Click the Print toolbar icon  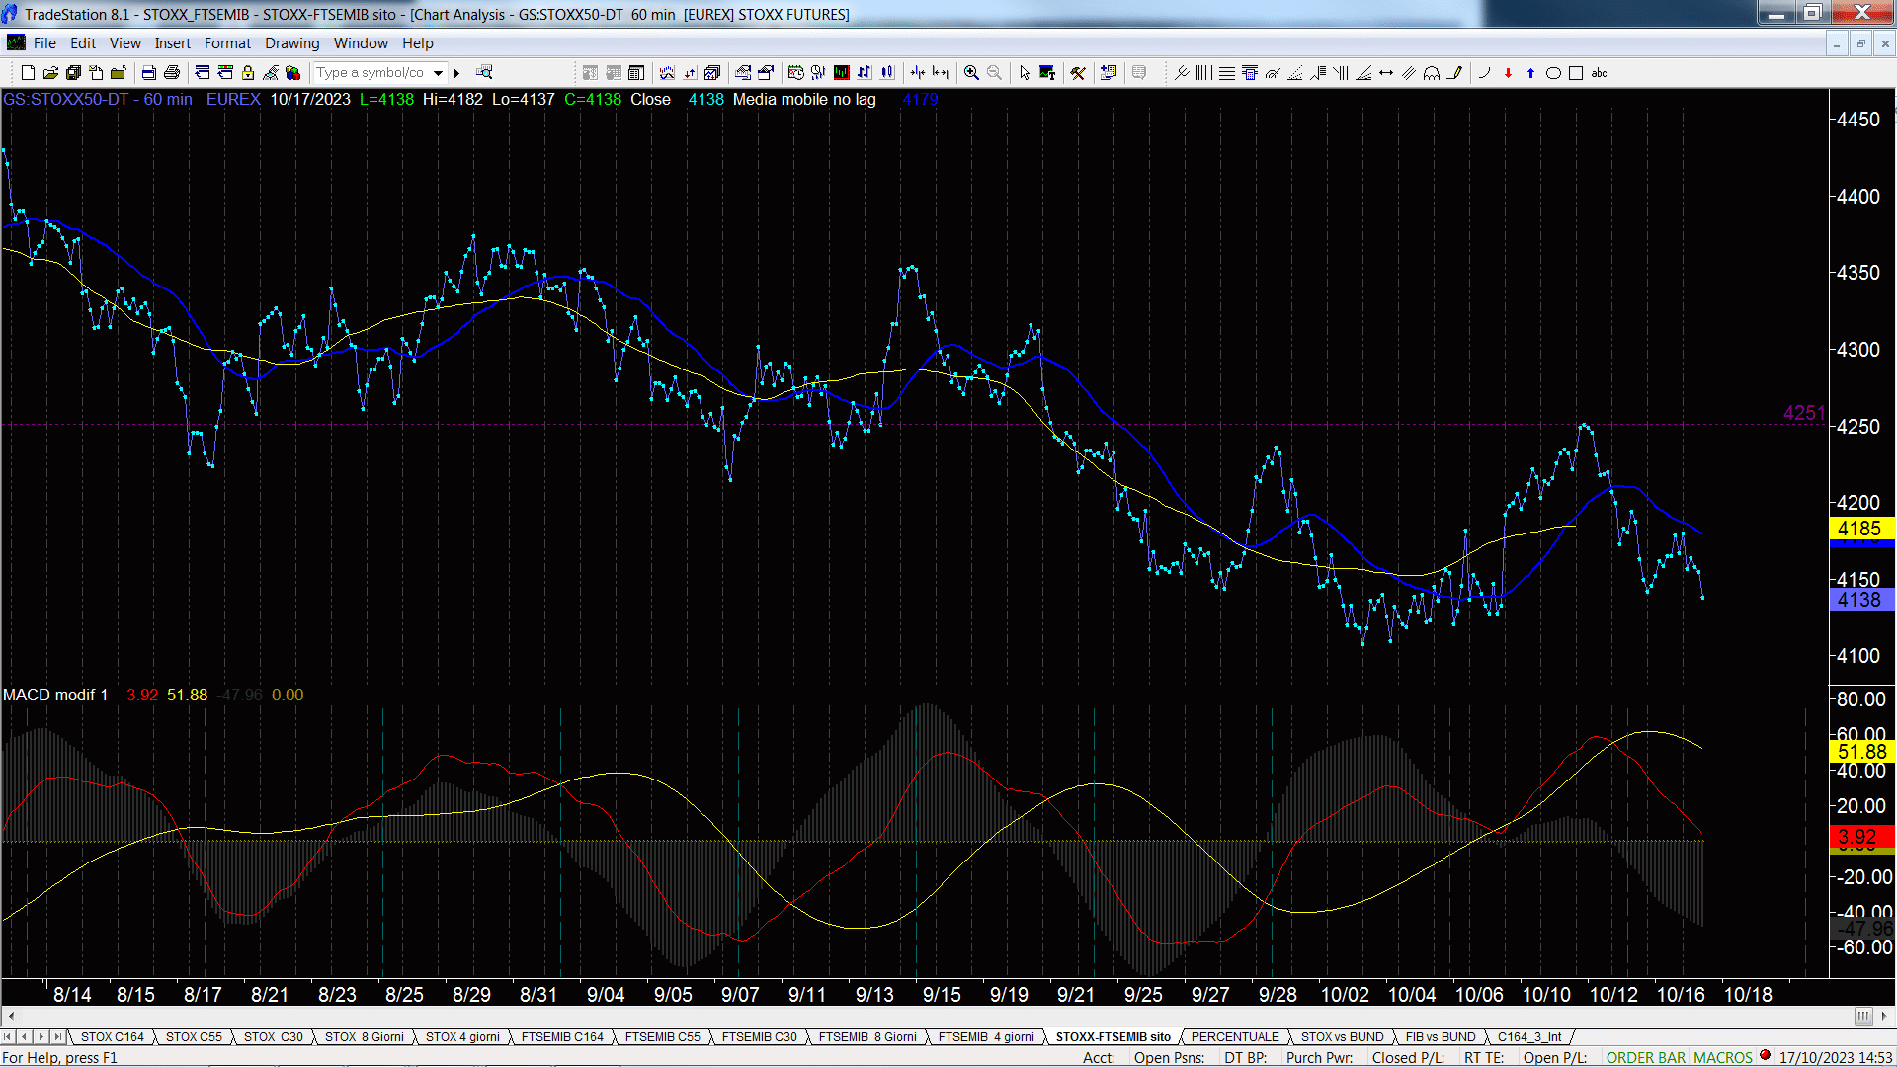point(171,72)
